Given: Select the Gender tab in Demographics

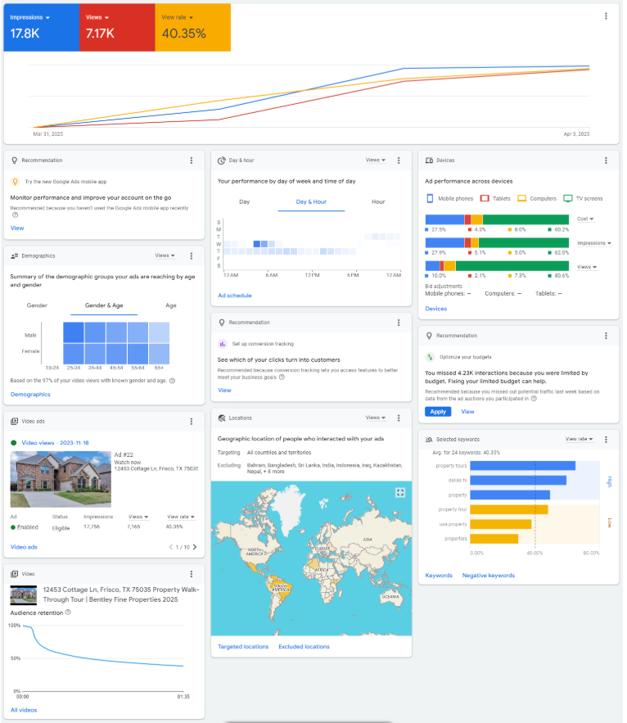Looking at the screenshot, I should (x=37, y=305).
